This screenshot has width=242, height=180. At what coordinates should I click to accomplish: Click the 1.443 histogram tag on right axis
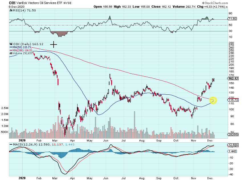coord(232,151)
